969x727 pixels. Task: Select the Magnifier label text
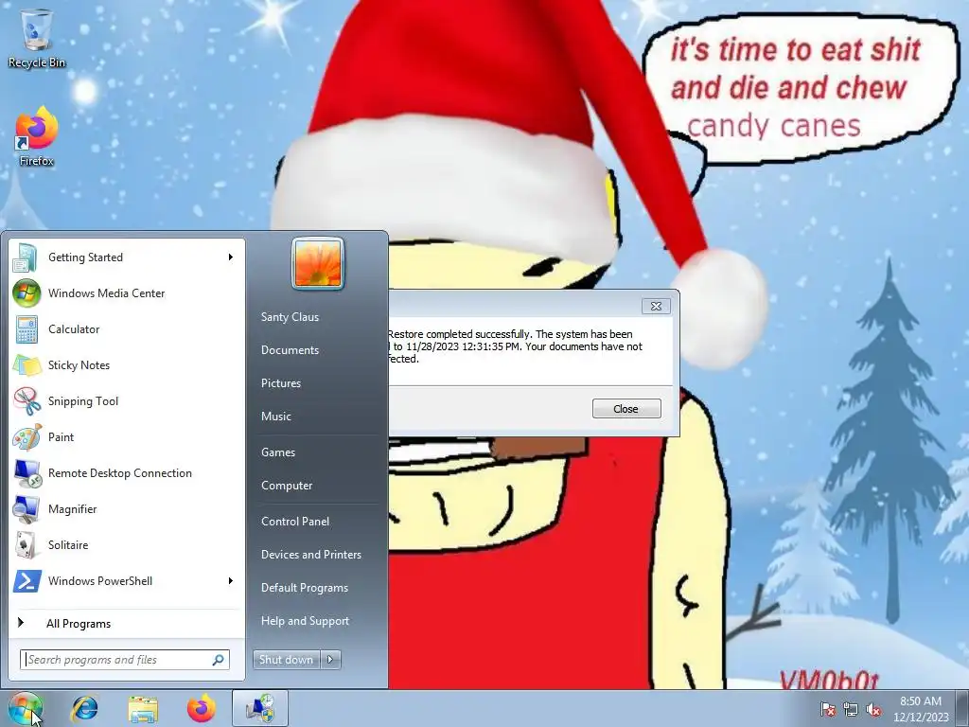(x=73, y=509)
